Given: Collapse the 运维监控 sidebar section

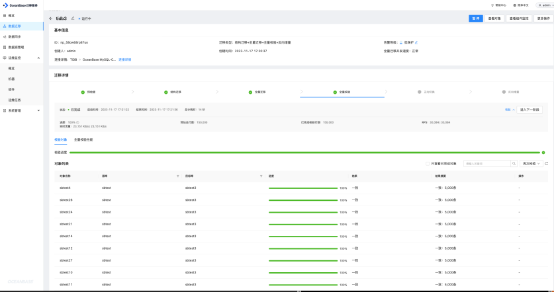Looking at the screenshot, I should (38, 58).
